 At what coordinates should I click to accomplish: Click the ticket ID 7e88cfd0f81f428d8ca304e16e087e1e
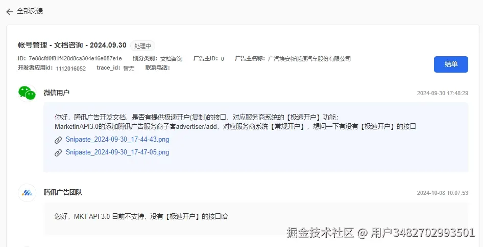pos(75,59)
